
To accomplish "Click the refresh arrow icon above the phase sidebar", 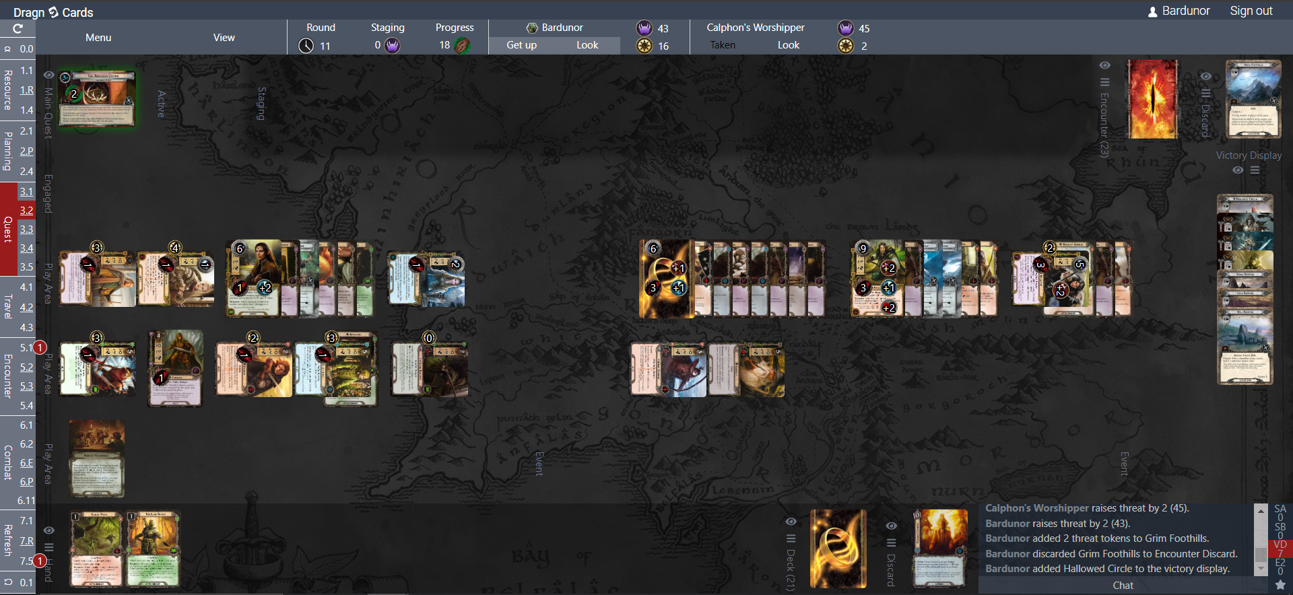I will [x=18, y=29].
